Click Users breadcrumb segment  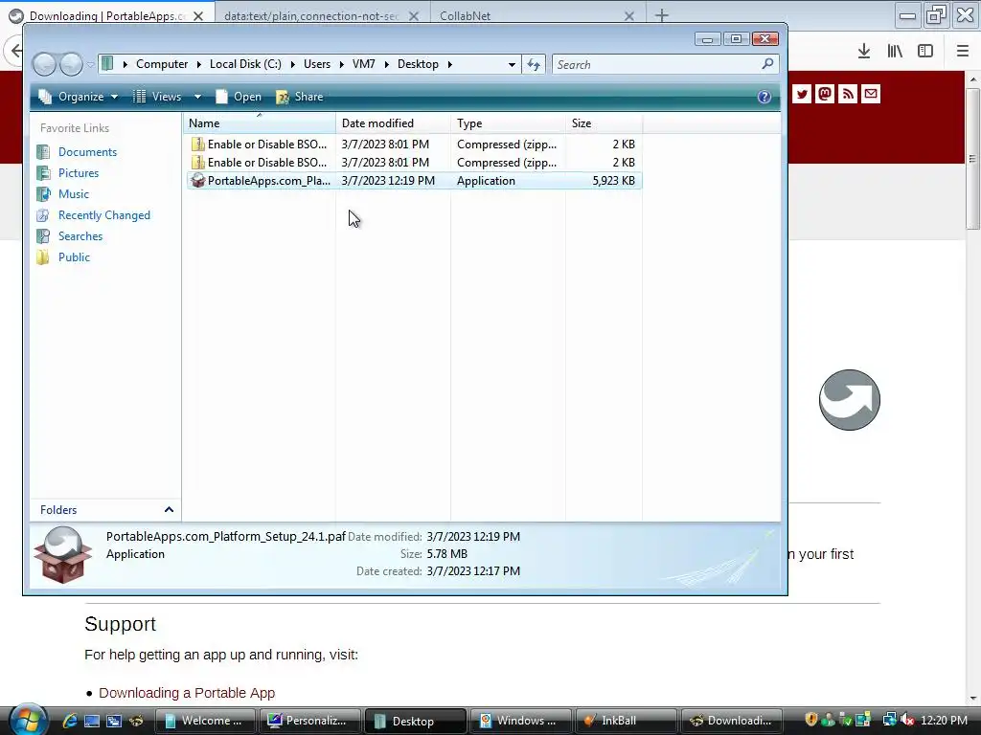(x=316, y=64)
